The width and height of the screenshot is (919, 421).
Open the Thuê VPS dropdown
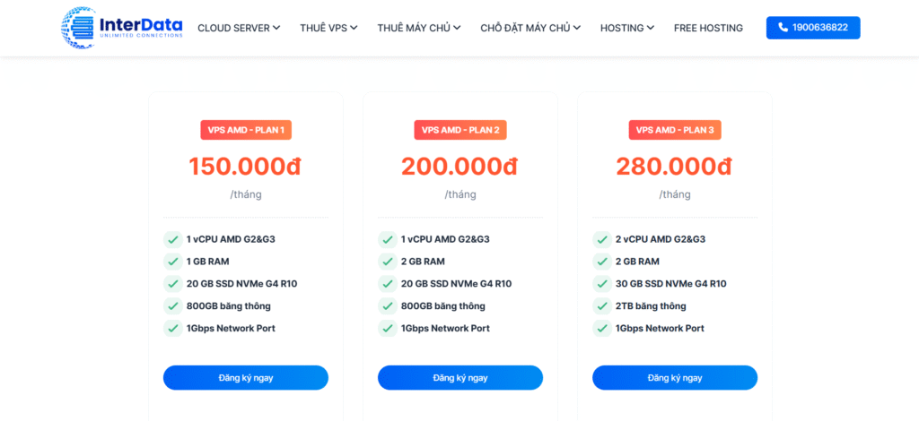pos(330,28)
